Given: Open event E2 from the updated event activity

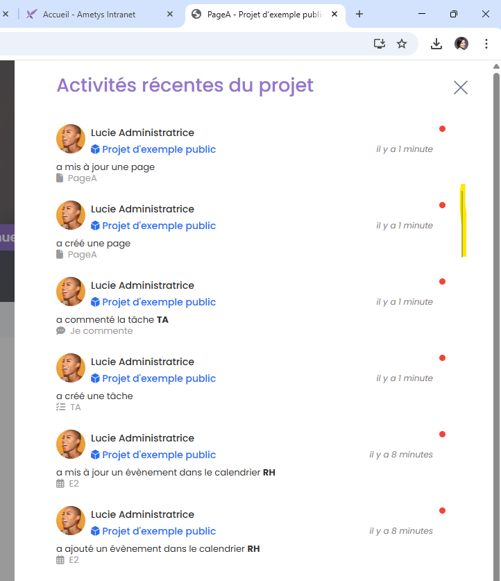Looking at the screenshot, I should [x=74, y=484].
